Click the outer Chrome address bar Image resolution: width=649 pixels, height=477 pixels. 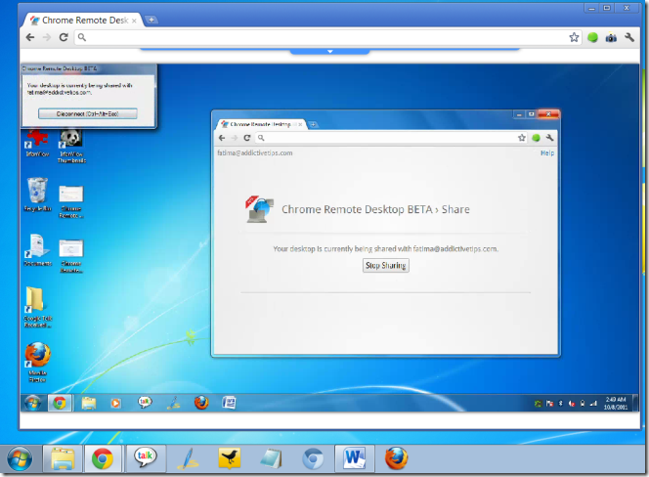(323, 37)
